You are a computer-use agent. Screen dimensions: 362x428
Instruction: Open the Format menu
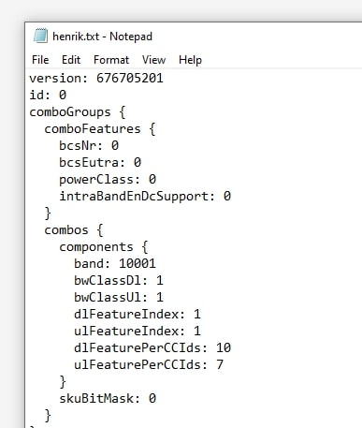tap(111, 60)
